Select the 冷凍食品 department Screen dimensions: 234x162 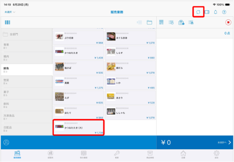27,117
